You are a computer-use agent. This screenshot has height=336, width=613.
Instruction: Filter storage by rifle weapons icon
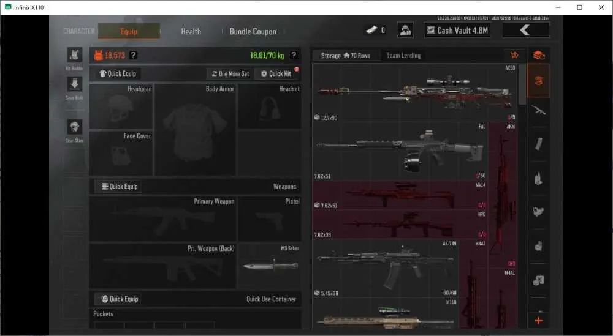tap(539, 110)
